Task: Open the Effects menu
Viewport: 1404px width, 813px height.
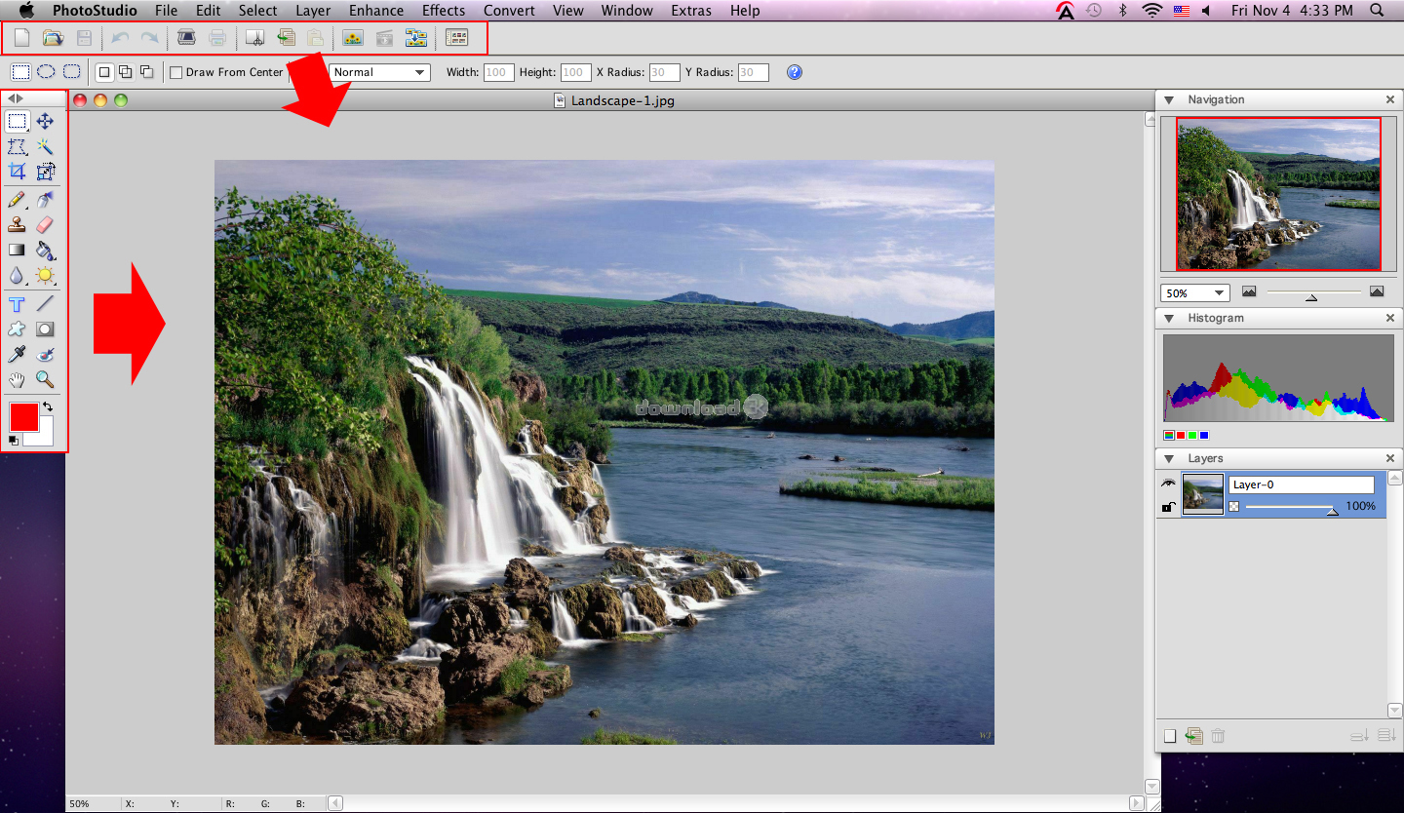Action: point(444,11)
